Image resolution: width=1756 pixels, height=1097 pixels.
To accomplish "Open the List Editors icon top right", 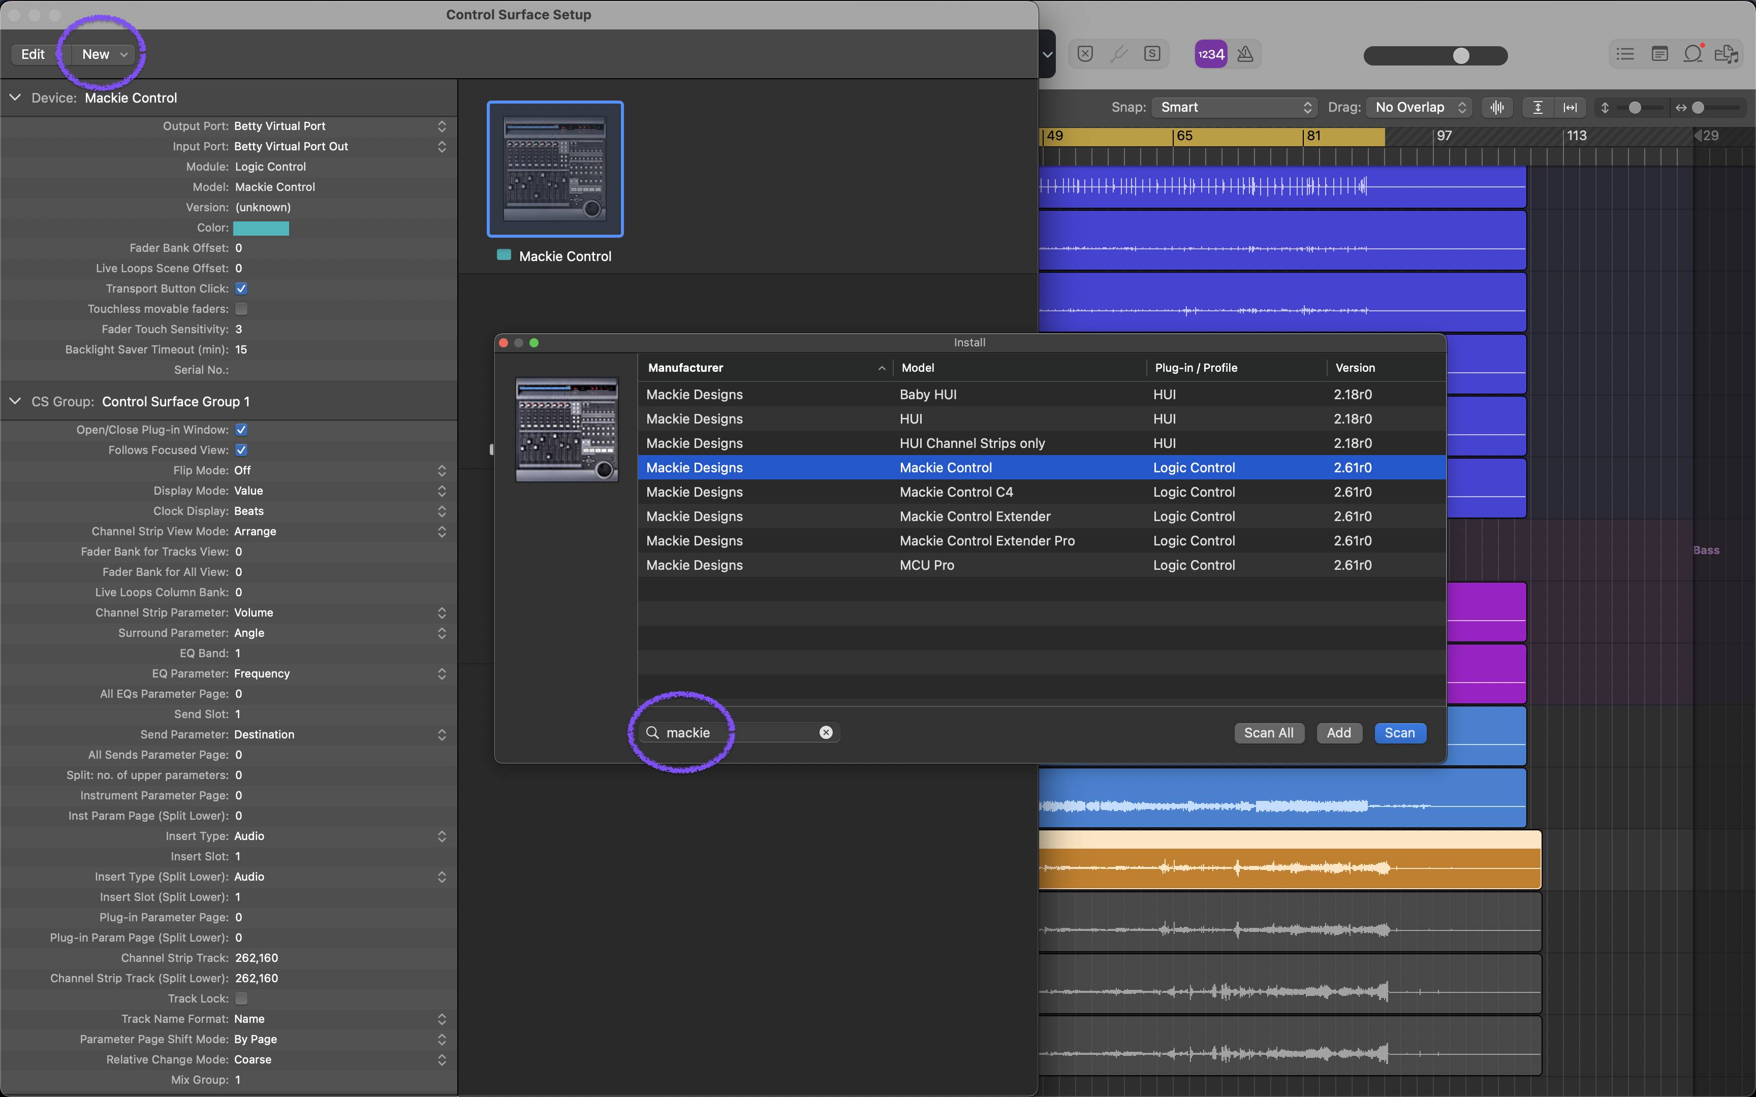I will coord(1625,54).
